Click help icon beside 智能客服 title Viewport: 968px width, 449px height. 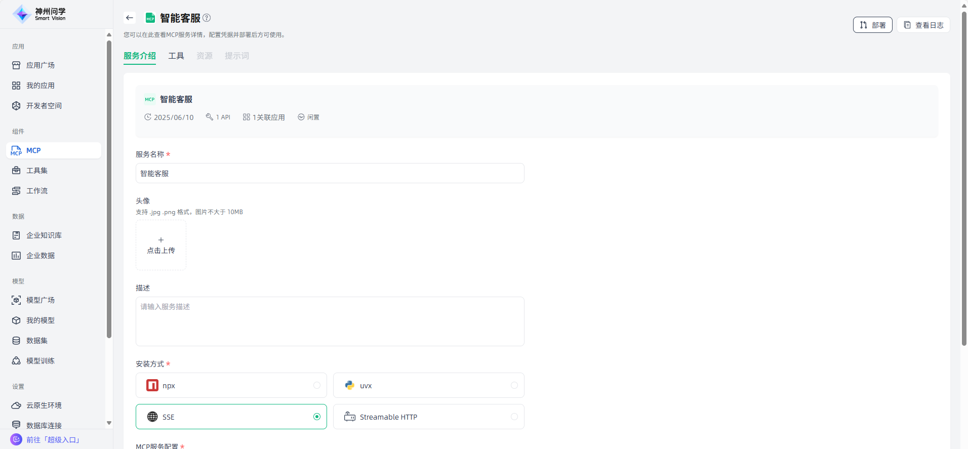pyautogui.click(x=207, y=18)
